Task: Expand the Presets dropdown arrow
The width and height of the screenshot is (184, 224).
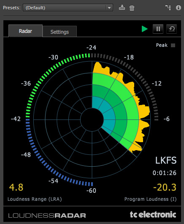Action: pyautogui.click(x=109, y=8)
